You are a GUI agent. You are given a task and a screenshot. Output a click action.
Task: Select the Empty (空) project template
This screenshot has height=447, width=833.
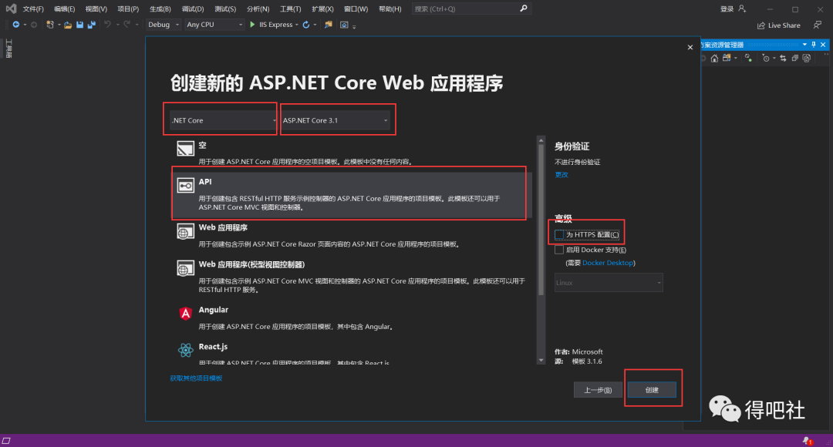(351, 153)
